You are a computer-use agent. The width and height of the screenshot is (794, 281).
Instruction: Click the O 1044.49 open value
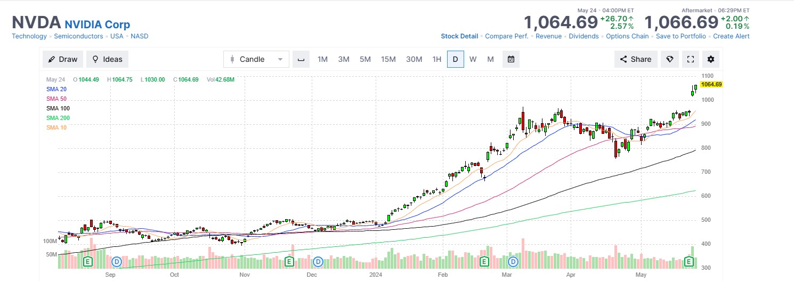click(x=86, y=79)
